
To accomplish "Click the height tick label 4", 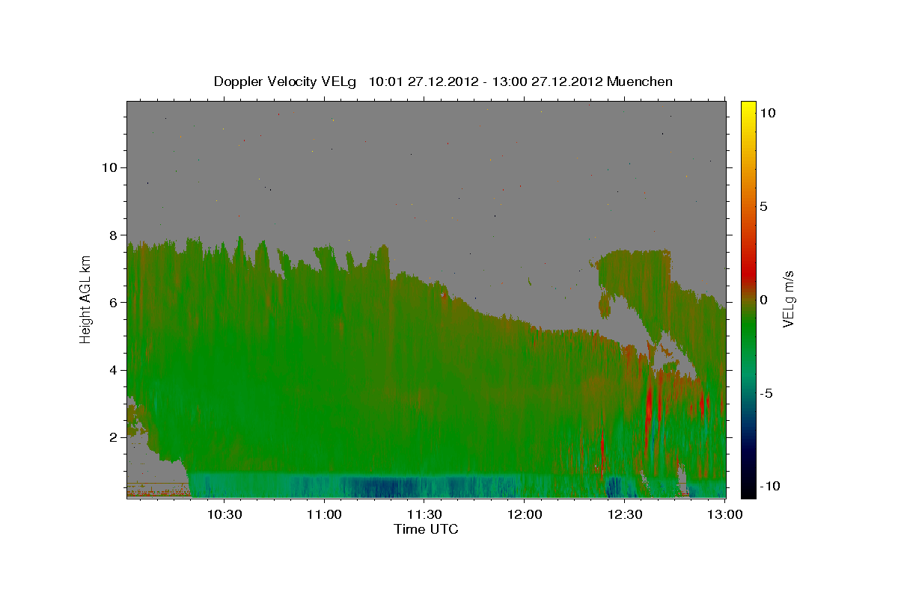I will (115, 370).
